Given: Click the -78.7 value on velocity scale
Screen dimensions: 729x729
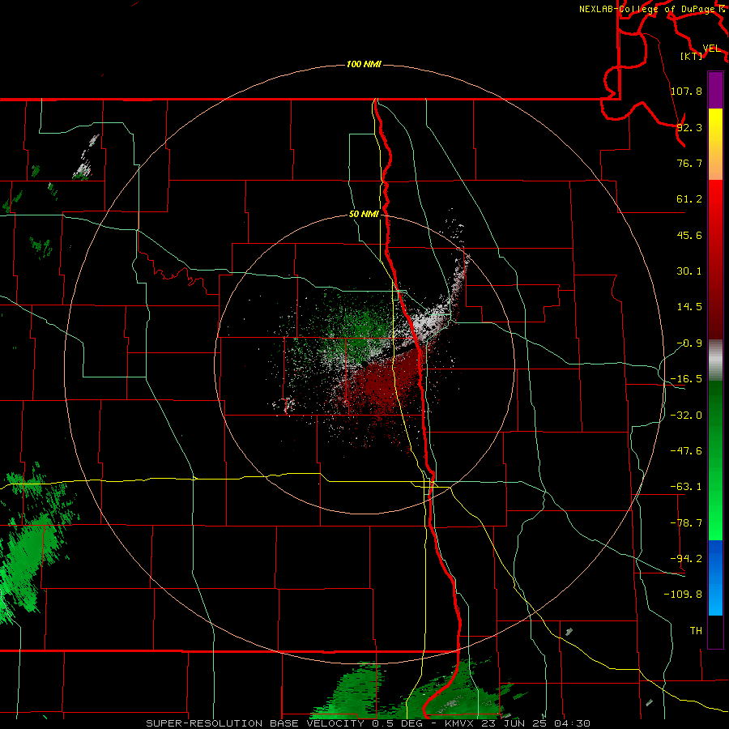Looking at the screenshot, I should coord(686,523).
